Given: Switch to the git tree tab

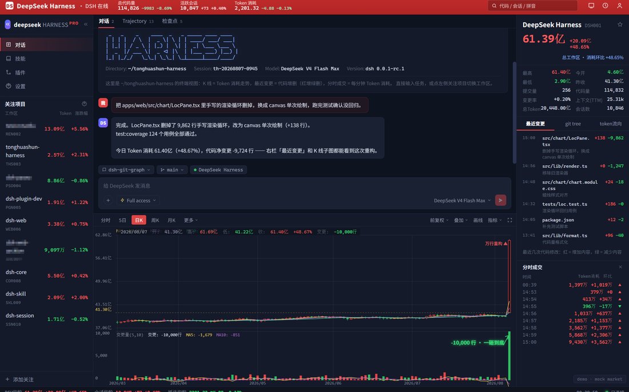Looking at the screenshot, I should [x=573, y=124].
